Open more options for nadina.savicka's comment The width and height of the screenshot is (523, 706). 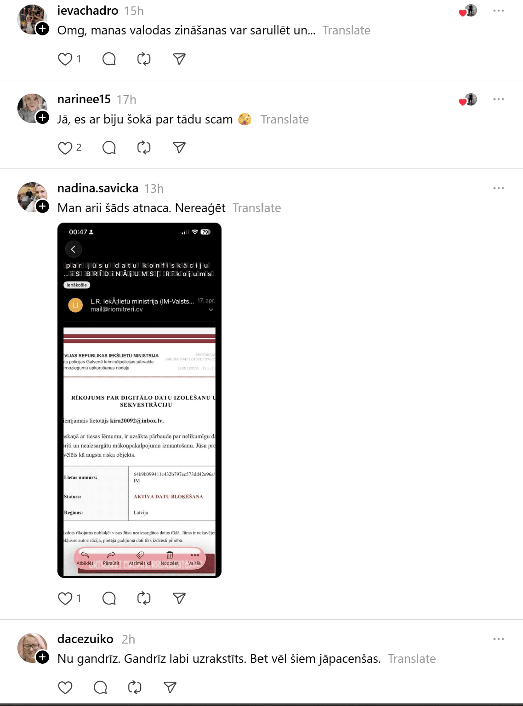point(499,188)
